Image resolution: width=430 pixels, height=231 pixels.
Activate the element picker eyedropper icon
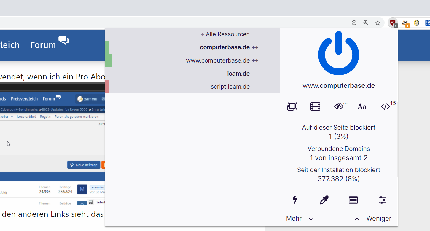pos(324,200)
